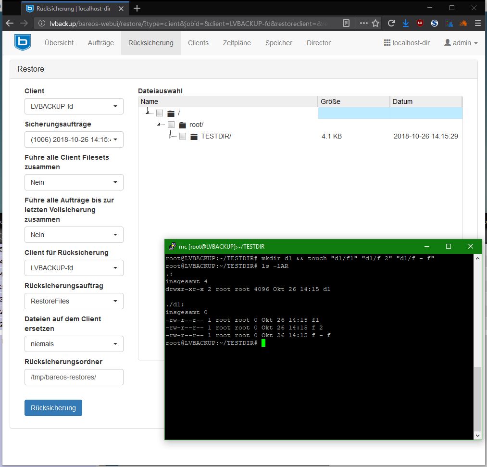Click the Rücksicherungsordner path input field

tap(74, 377)
